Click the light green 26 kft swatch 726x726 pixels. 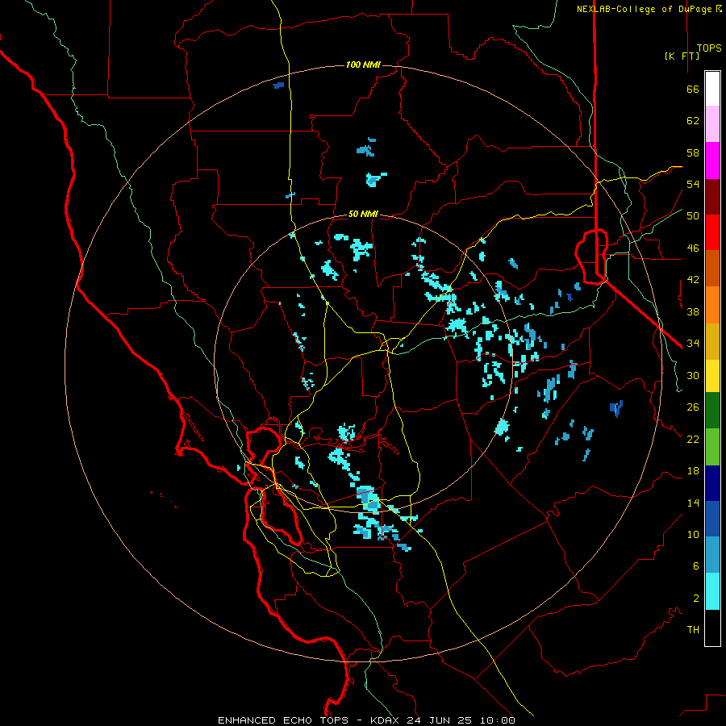coord(712,447)
